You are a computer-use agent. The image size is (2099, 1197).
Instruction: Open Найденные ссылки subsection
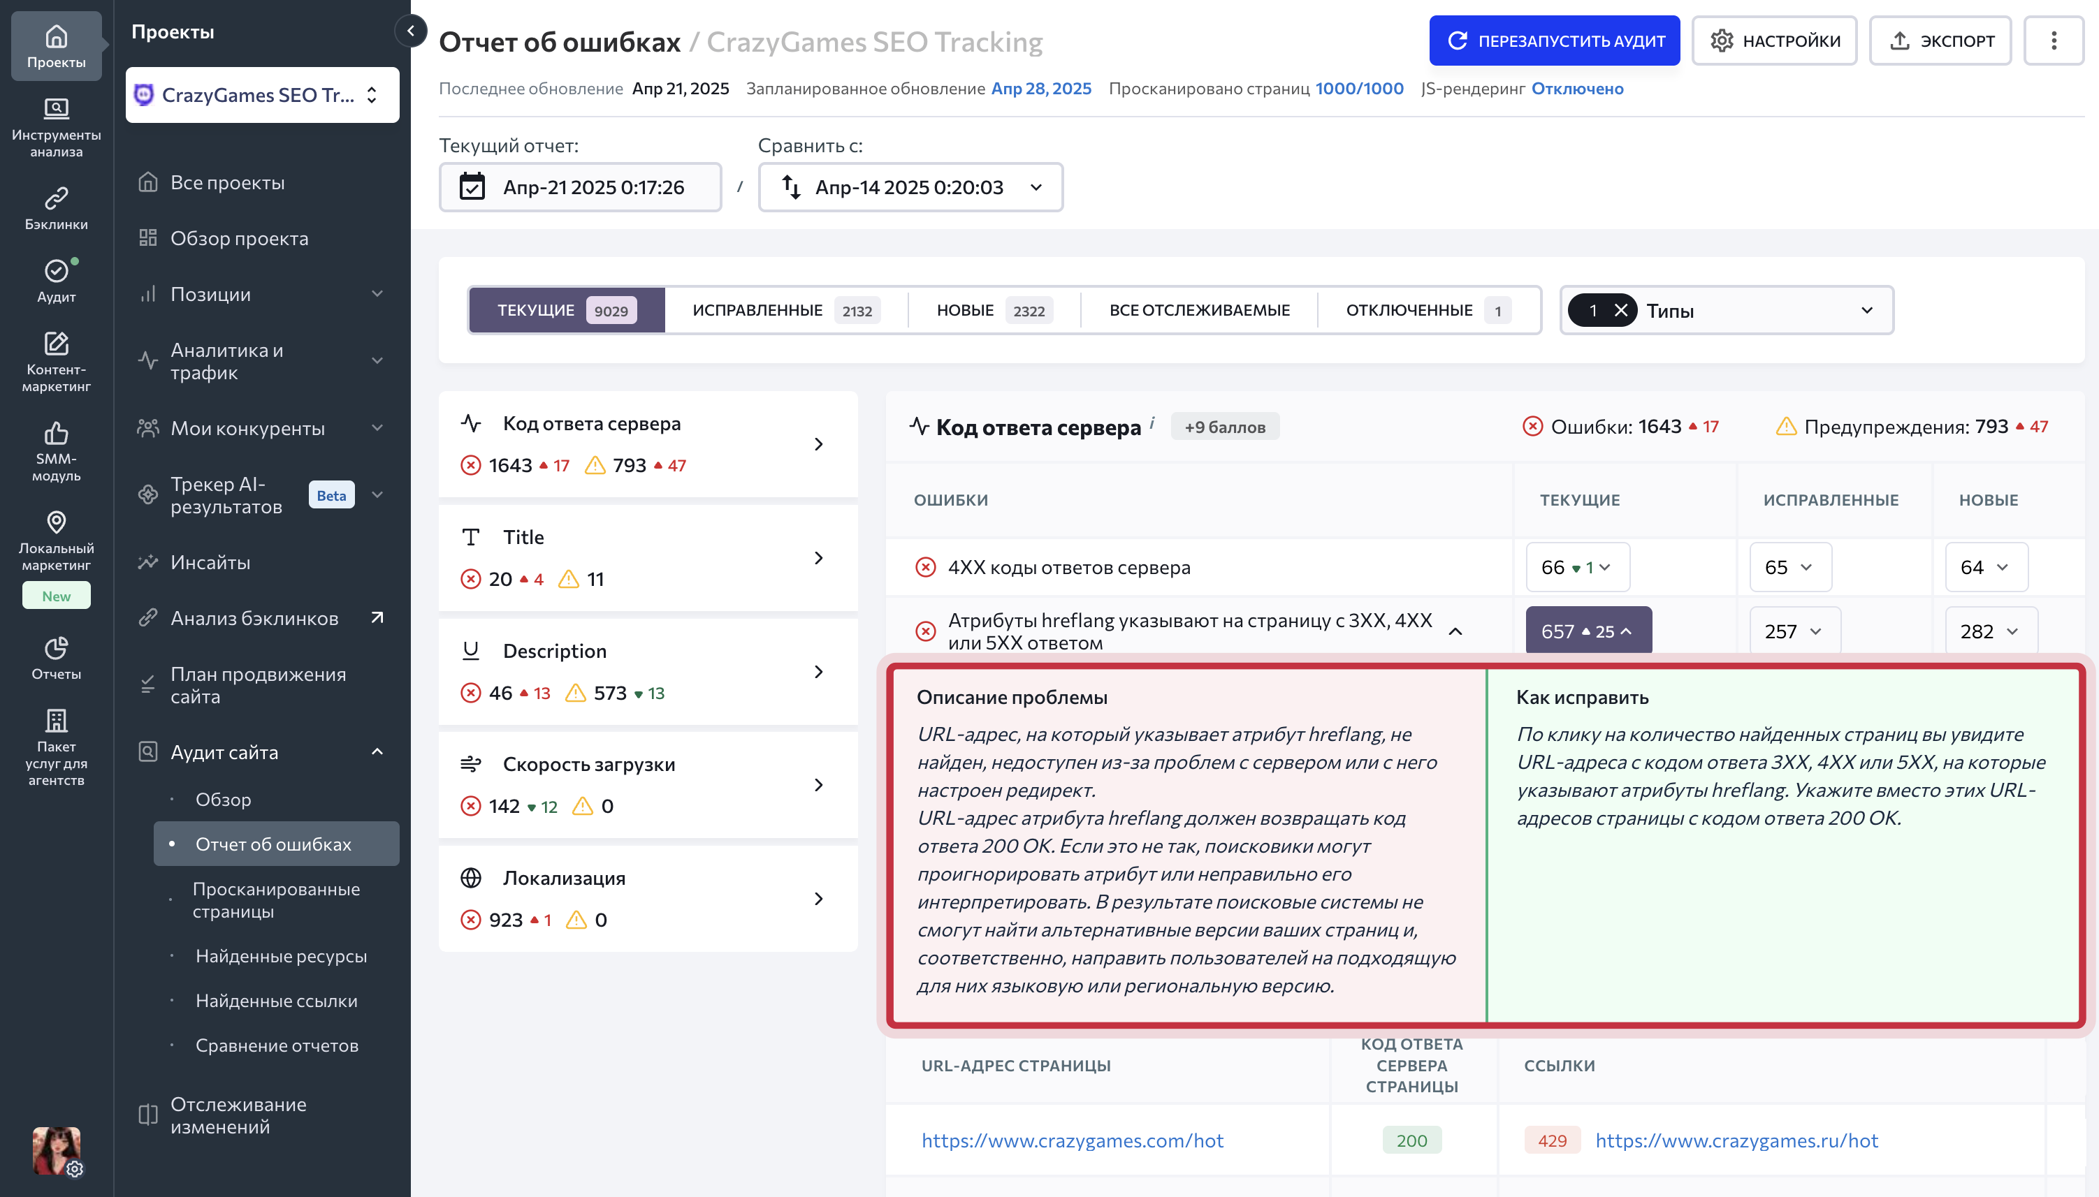click(x=277, y=1001)
